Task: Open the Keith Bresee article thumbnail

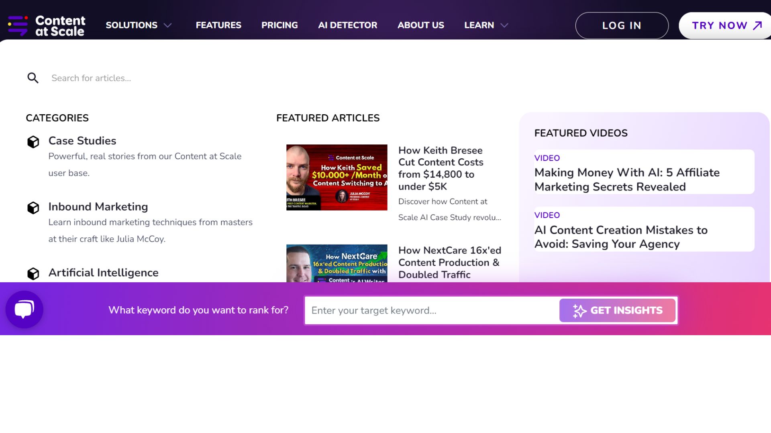Action: 337,177
